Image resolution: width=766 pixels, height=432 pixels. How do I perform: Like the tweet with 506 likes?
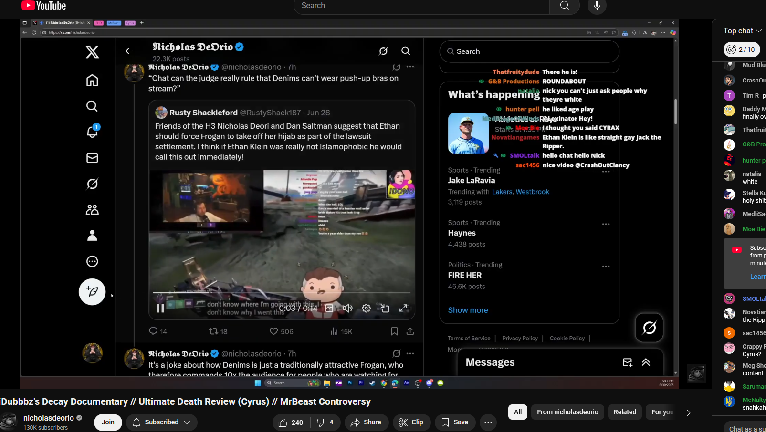(281, 331)
